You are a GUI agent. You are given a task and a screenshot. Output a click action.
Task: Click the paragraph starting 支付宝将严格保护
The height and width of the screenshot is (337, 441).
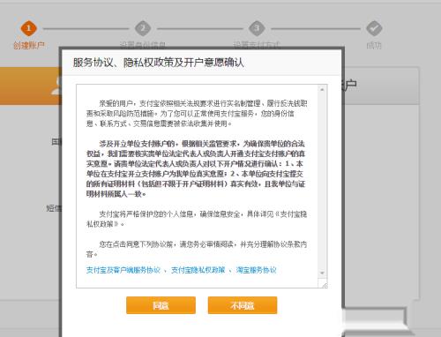click(197, 219)
